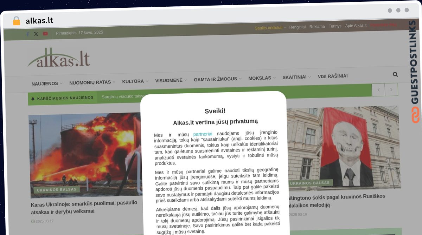Click the burning oil tank thumbnail

[x=85, y=155]
